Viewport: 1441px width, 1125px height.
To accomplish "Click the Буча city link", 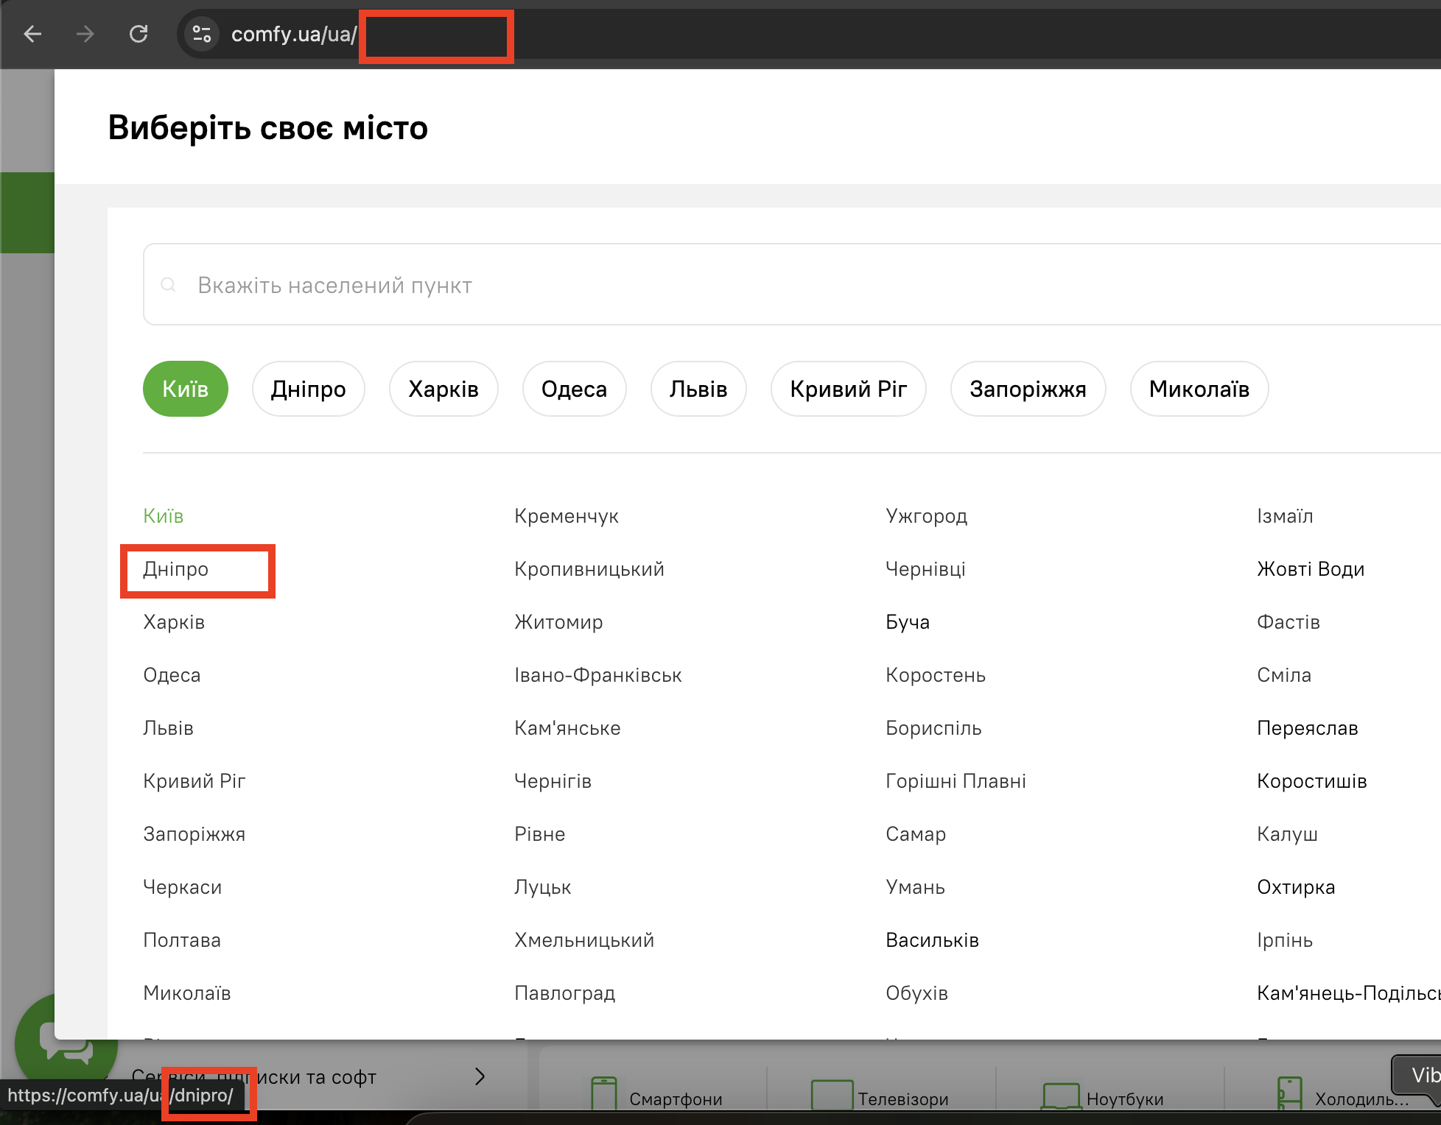I will (908, 622).
